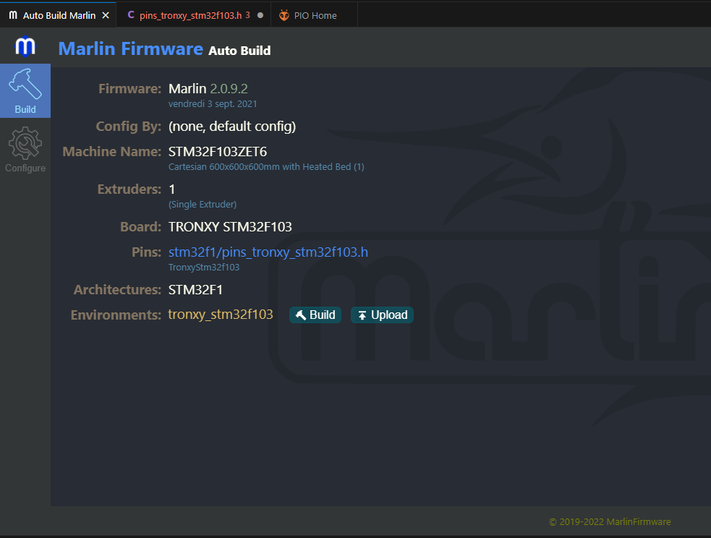Click the (none, default config) value

(232, 127)
